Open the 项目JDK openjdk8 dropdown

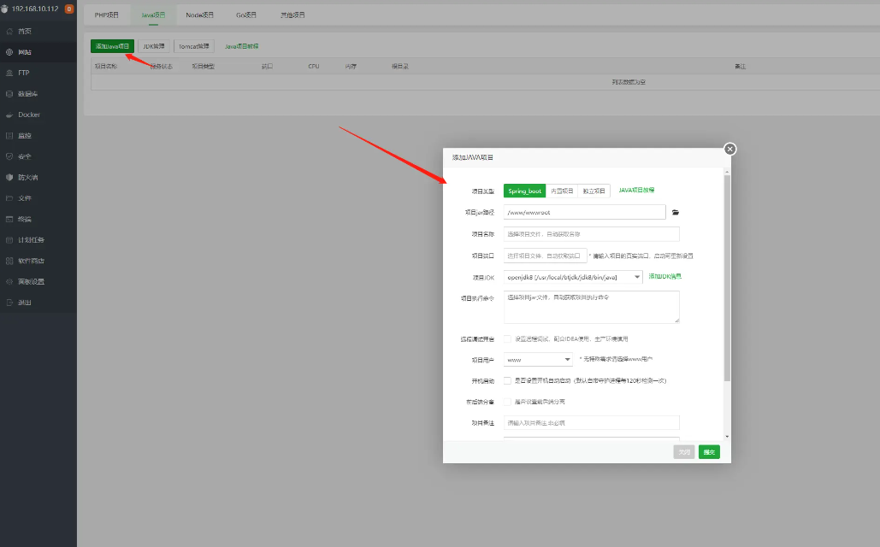(572, 277)
